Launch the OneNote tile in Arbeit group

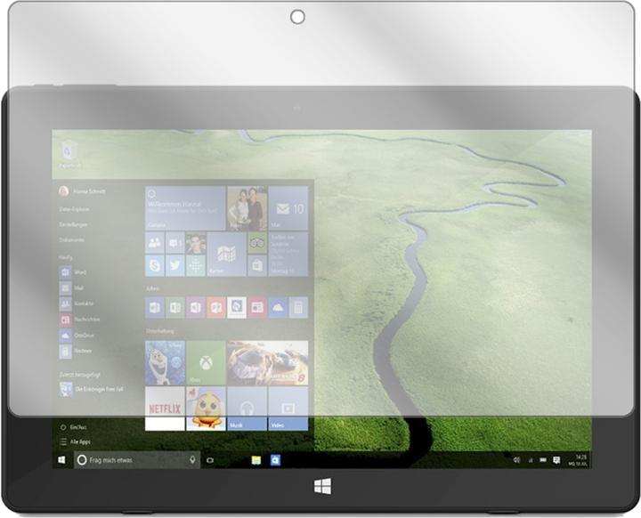coord(195,307)
